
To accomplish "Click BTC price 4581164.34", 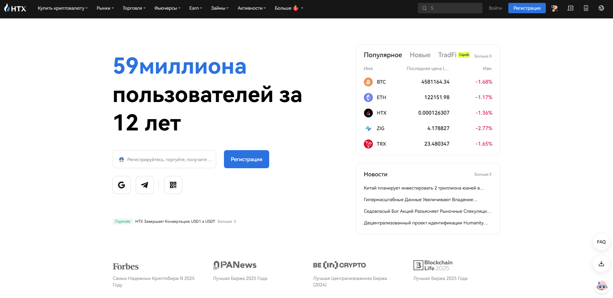I will coord(435,82).
